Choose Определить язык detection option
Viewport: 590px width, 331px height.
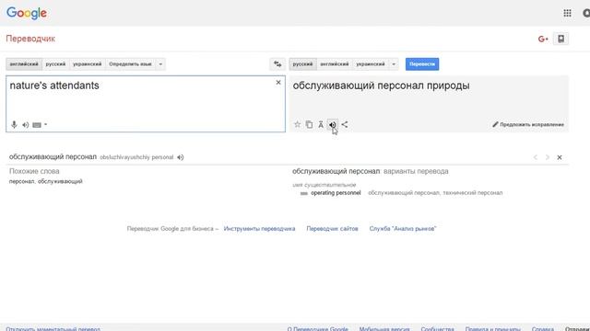pos(130,64)
